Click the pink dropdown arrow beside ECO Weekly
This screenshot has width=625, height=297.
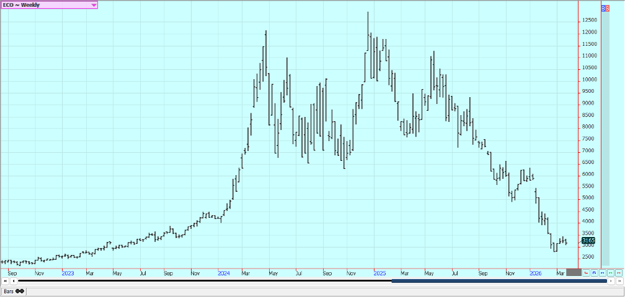click(x=94, y=4)
